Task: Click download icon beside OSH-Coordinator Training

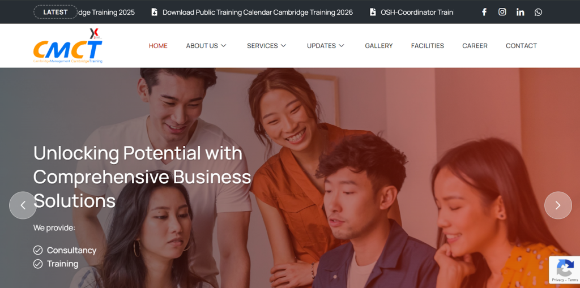Action: [373, 12]
